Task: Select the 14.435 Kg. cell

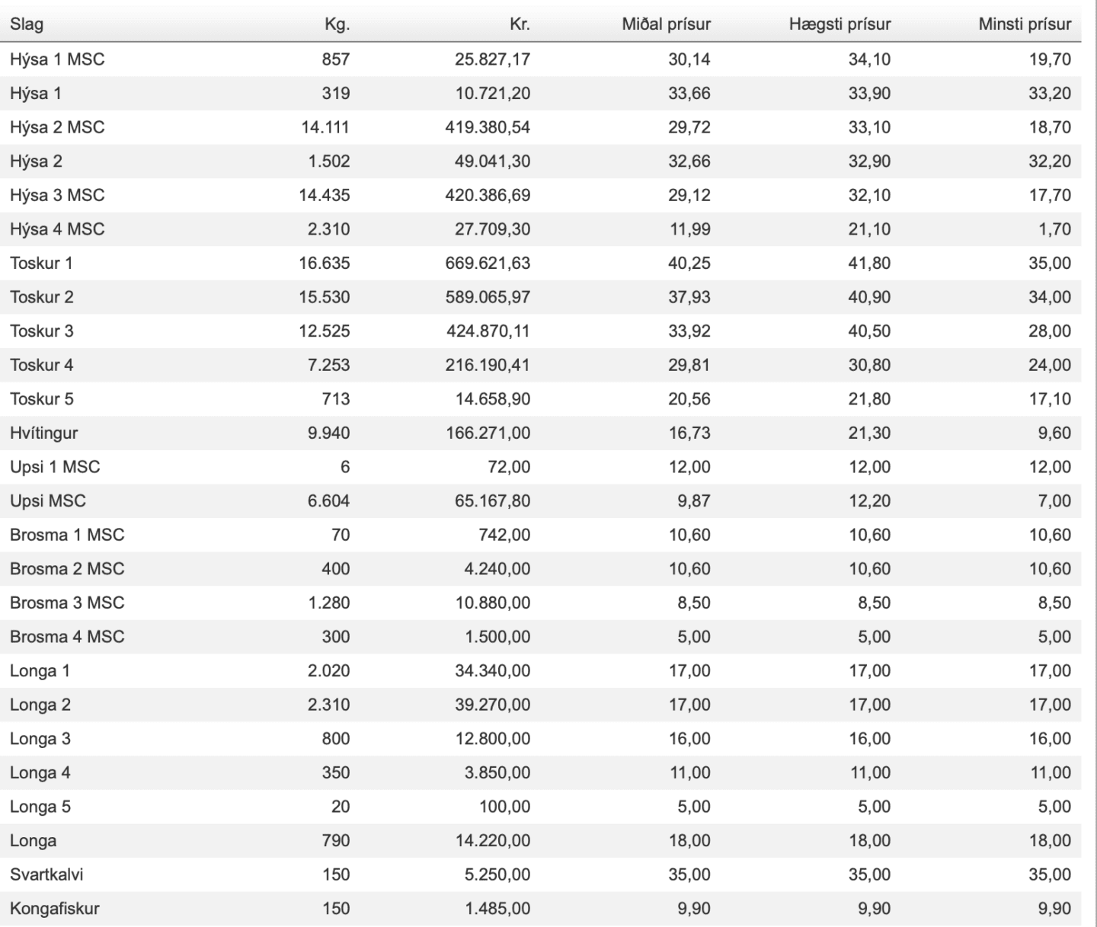Action: (324, 196)
